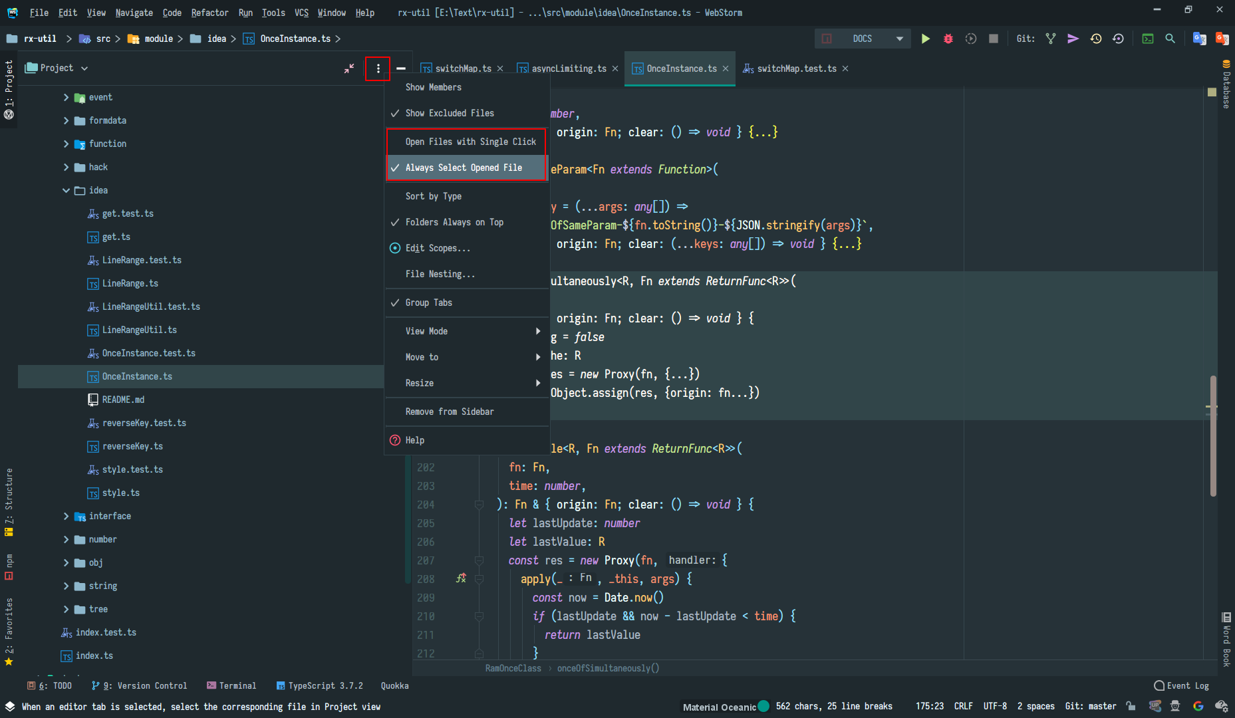Click Remove from Sidebar
1235x718 pixels.
pyautogui.click(x=467, y=412)
